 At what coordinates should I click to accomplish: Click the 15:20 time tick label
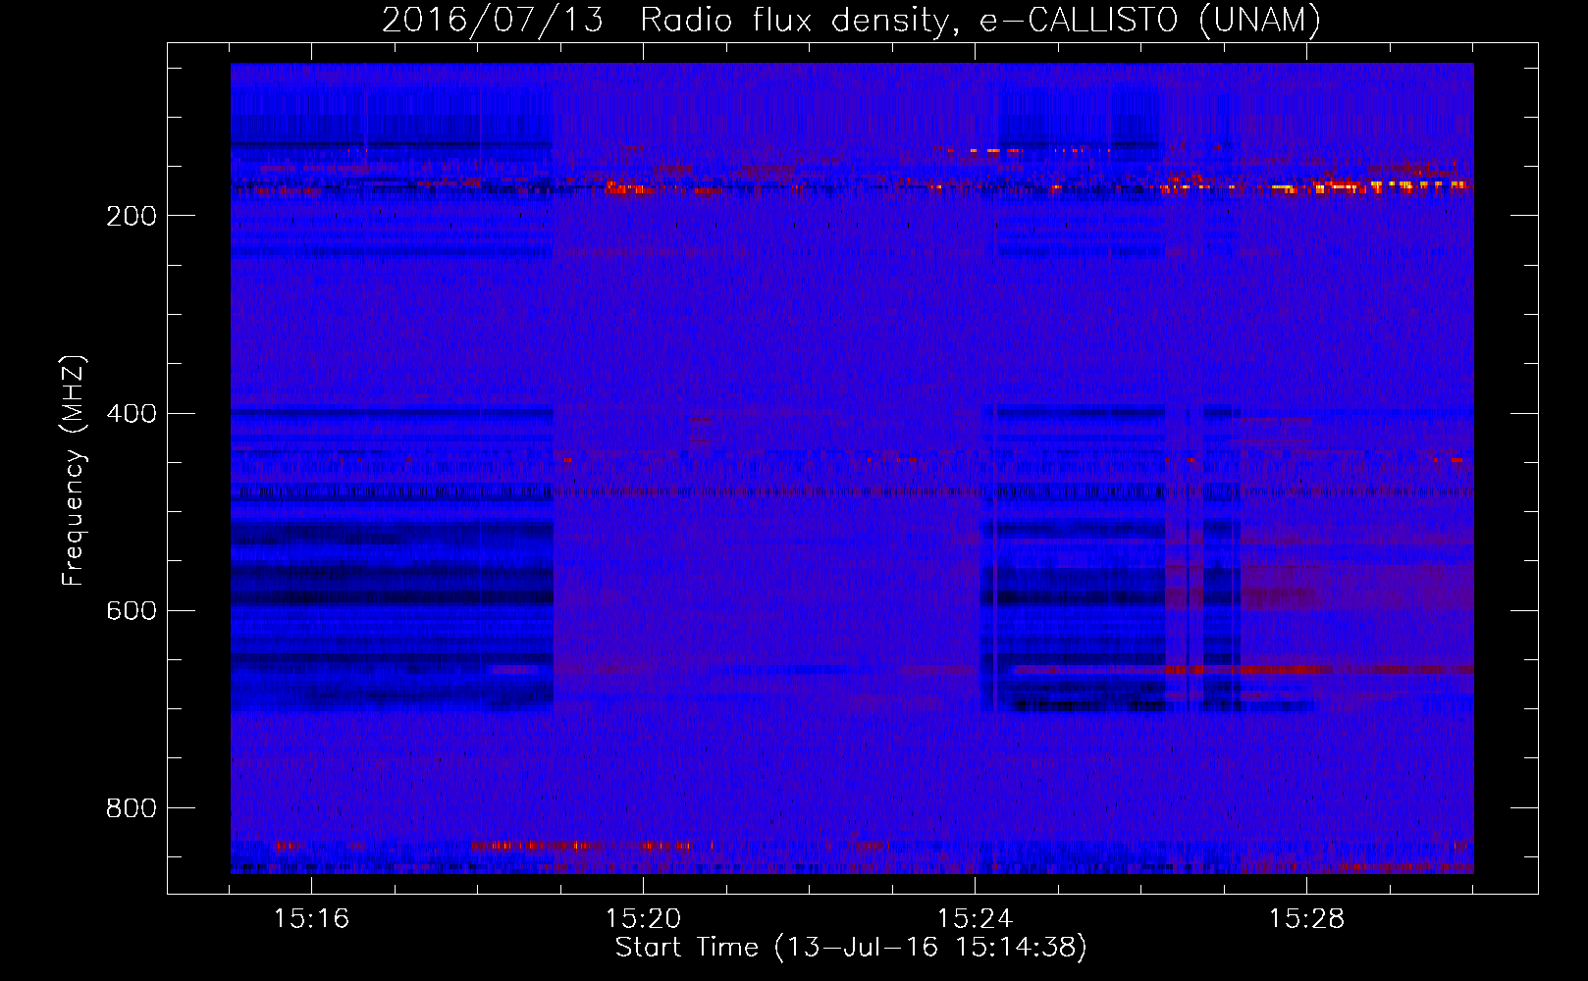click(643, 919)
